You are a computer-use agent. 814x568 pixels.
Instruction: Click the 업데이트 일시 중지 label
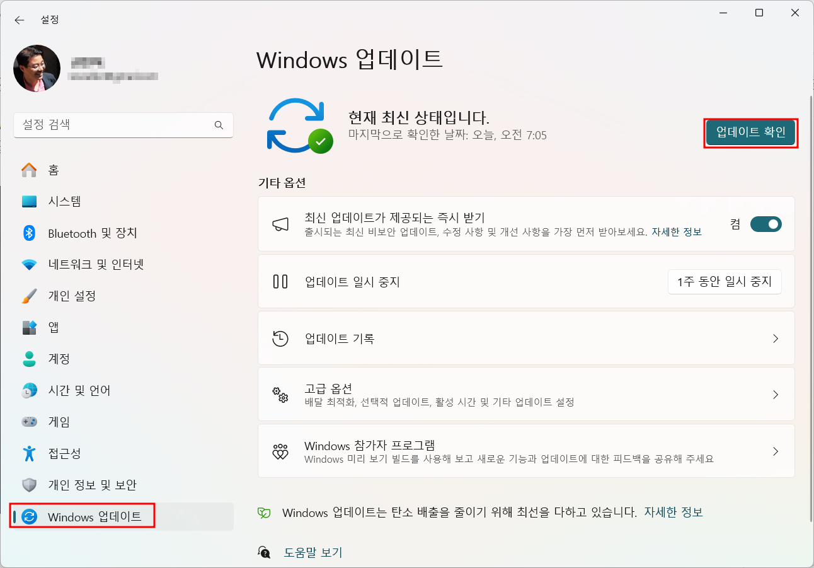click(352, 282)
